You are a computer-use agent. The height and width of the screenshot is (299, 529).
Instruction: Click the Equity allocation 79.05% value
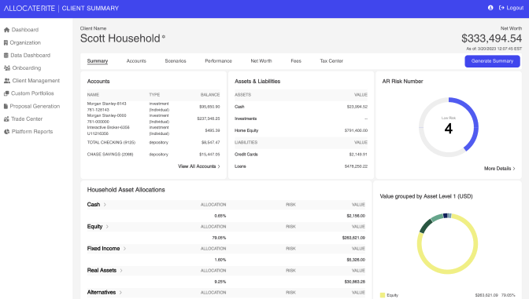219,238
